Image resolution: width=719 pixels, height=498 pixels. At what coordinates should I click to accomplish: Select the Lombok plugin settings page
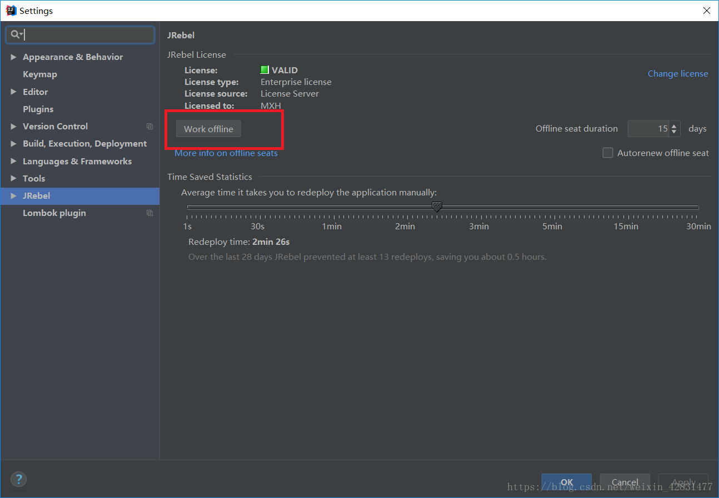point(54,213)
